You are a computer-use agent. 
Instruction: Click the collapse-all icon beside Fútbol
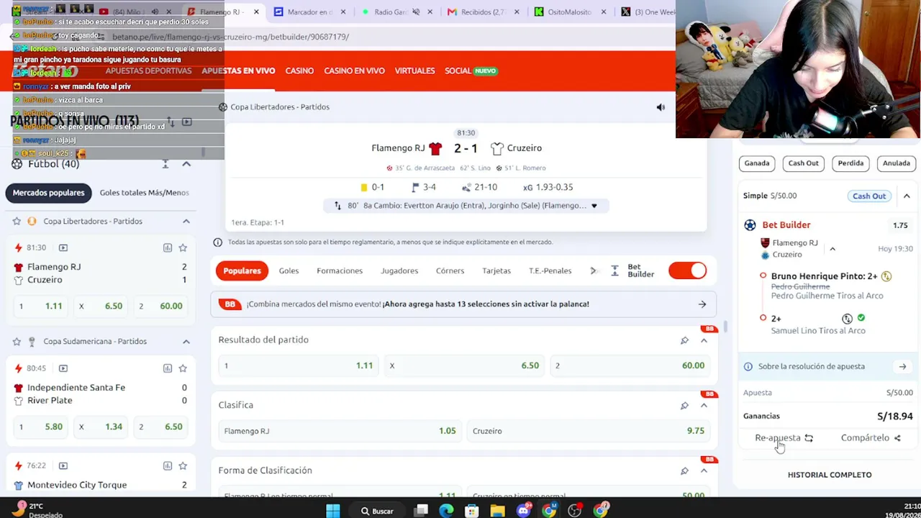point(165,164)
